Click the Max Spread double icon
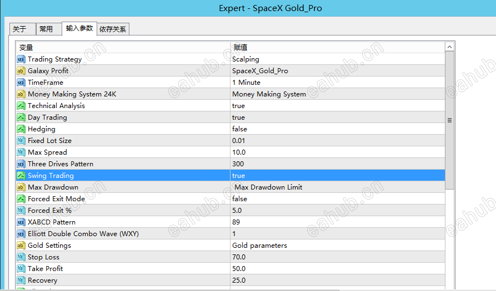The width and height of the screenshot is (496, 291). coord(21,152)
